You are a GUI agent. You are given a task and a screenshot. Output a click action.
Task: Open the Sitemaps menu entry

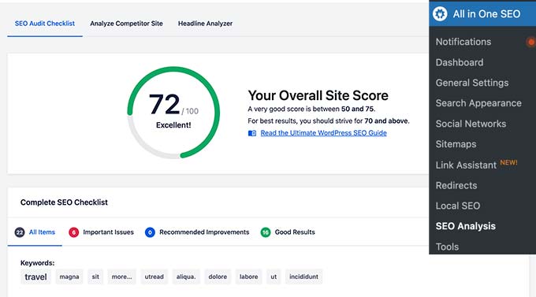(x=456, y=144)
